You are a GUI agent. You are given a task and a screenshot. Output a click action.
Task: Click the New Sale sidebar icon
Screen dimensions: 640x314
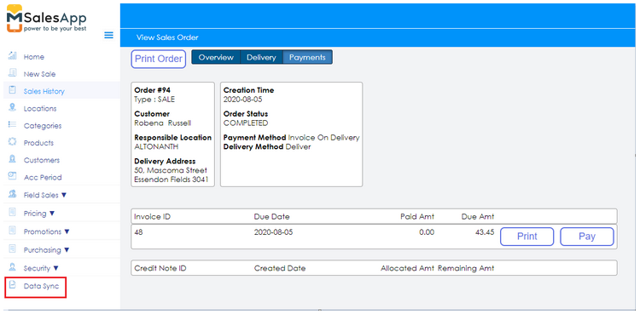click(13, 73)
